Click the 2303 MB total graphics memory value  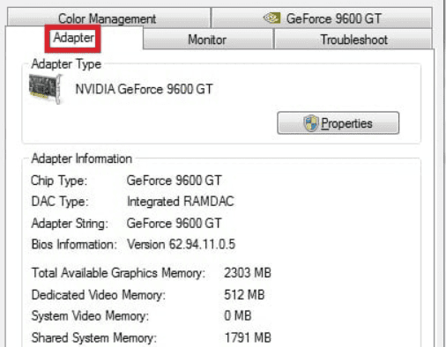(x=248, y=273)
